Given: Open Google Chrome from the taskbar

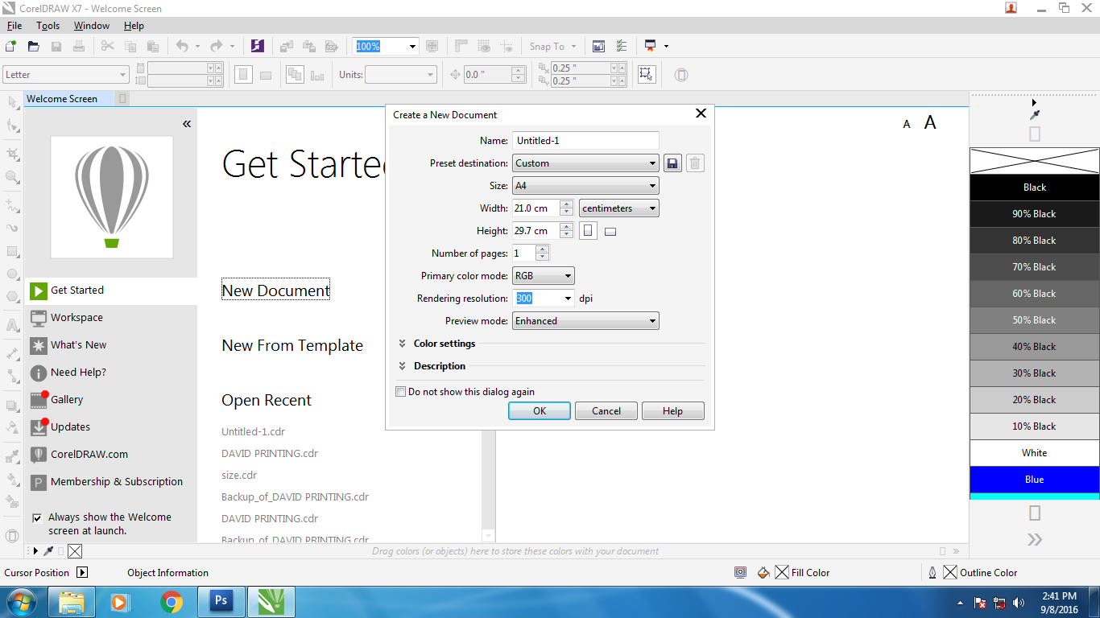Looking at the screenshot, I should (x=171, y=602).
